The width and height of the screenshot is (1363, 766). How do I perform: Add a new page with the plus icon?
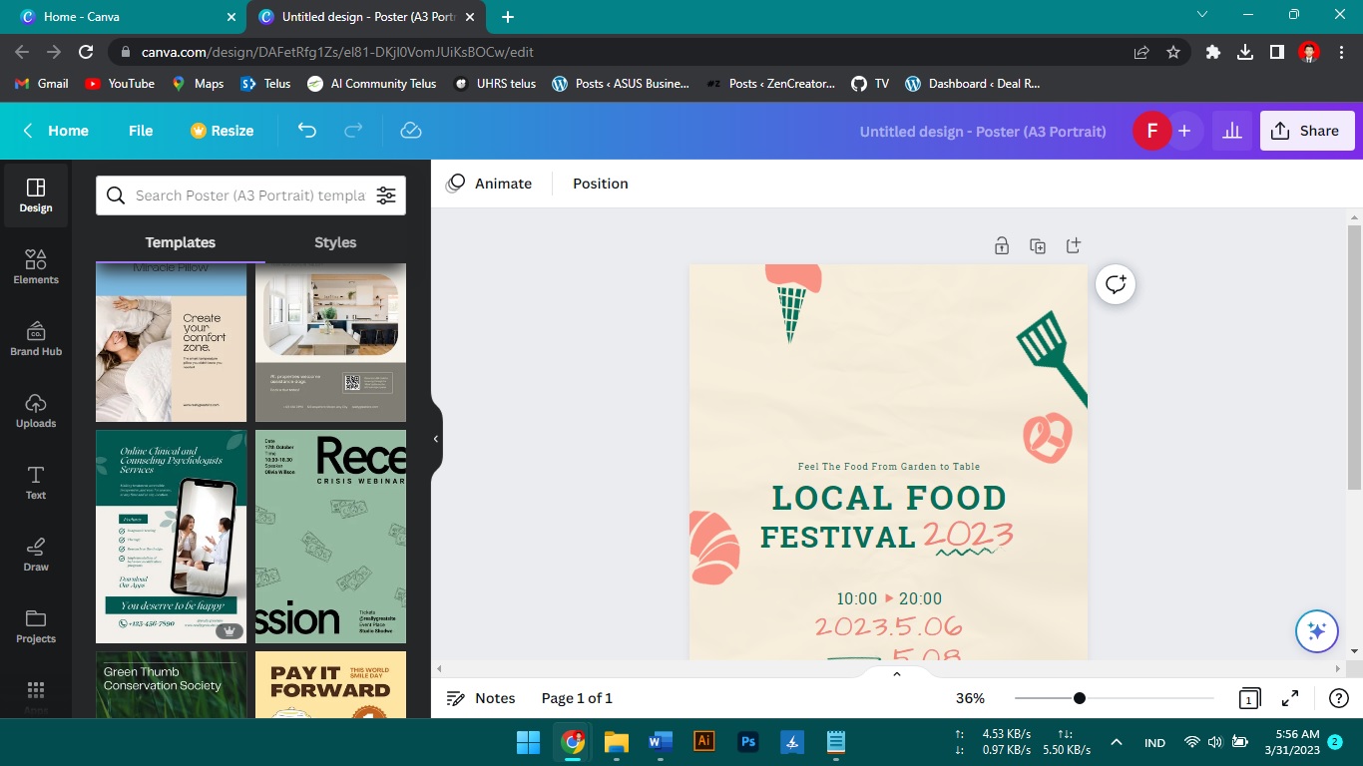tap(1074, 244)
